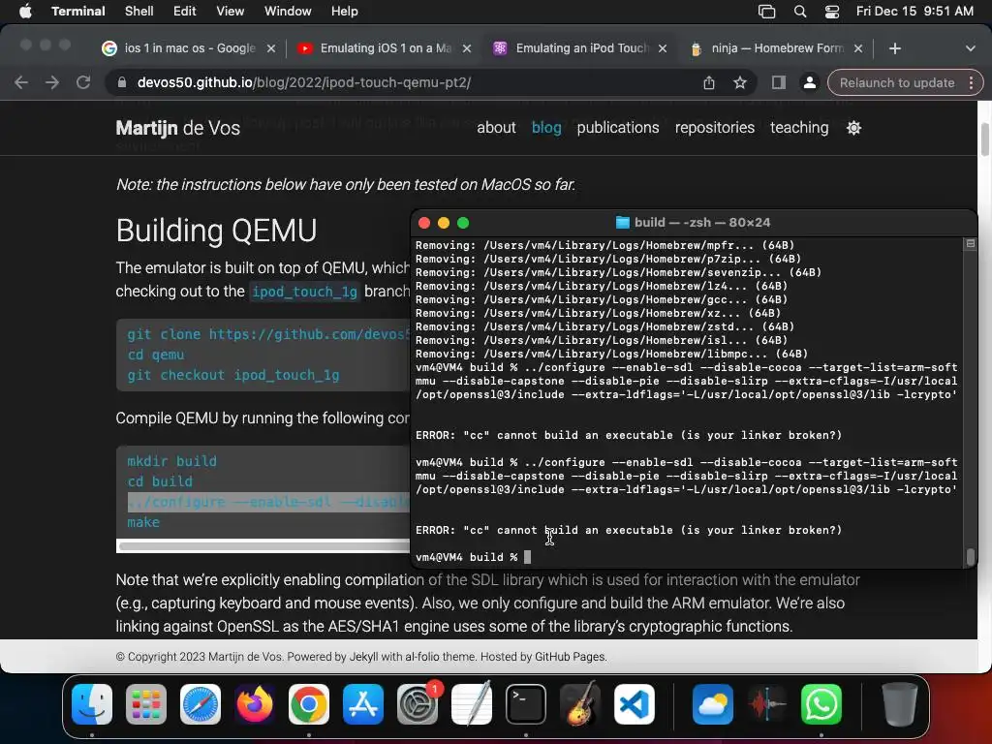992x744 pixels.
Task: Click Chrome page vertical scrollbar
Action: (984, 139)
